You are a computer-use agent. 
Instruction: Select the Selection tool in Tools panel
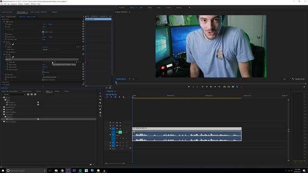pyautogui.click(x=100, y=93)
